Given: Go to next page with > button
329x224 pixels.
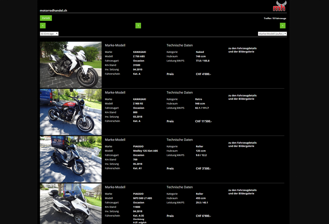Looking at the screenshot, I should coord(282,26).
